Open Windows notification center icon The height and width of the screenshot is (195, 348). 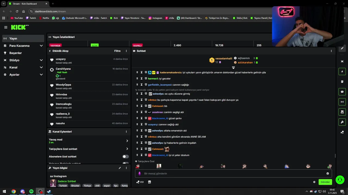click(342, 191)
